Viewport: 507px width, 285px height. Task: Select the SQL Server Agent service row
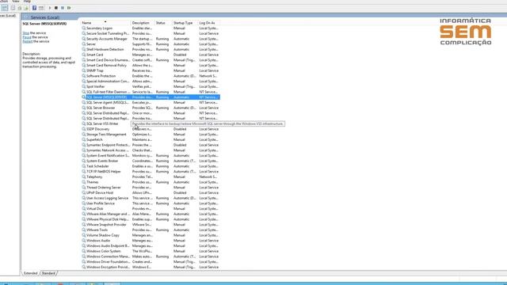coord(151,102)
